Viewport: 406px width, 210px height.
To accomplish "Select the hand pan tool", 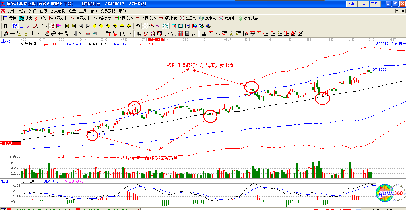I will (137, 26).
